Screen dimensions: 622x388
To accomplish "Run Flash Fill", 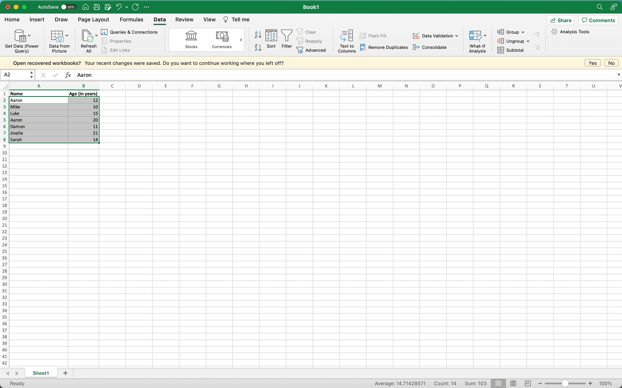I will [373, 35].
